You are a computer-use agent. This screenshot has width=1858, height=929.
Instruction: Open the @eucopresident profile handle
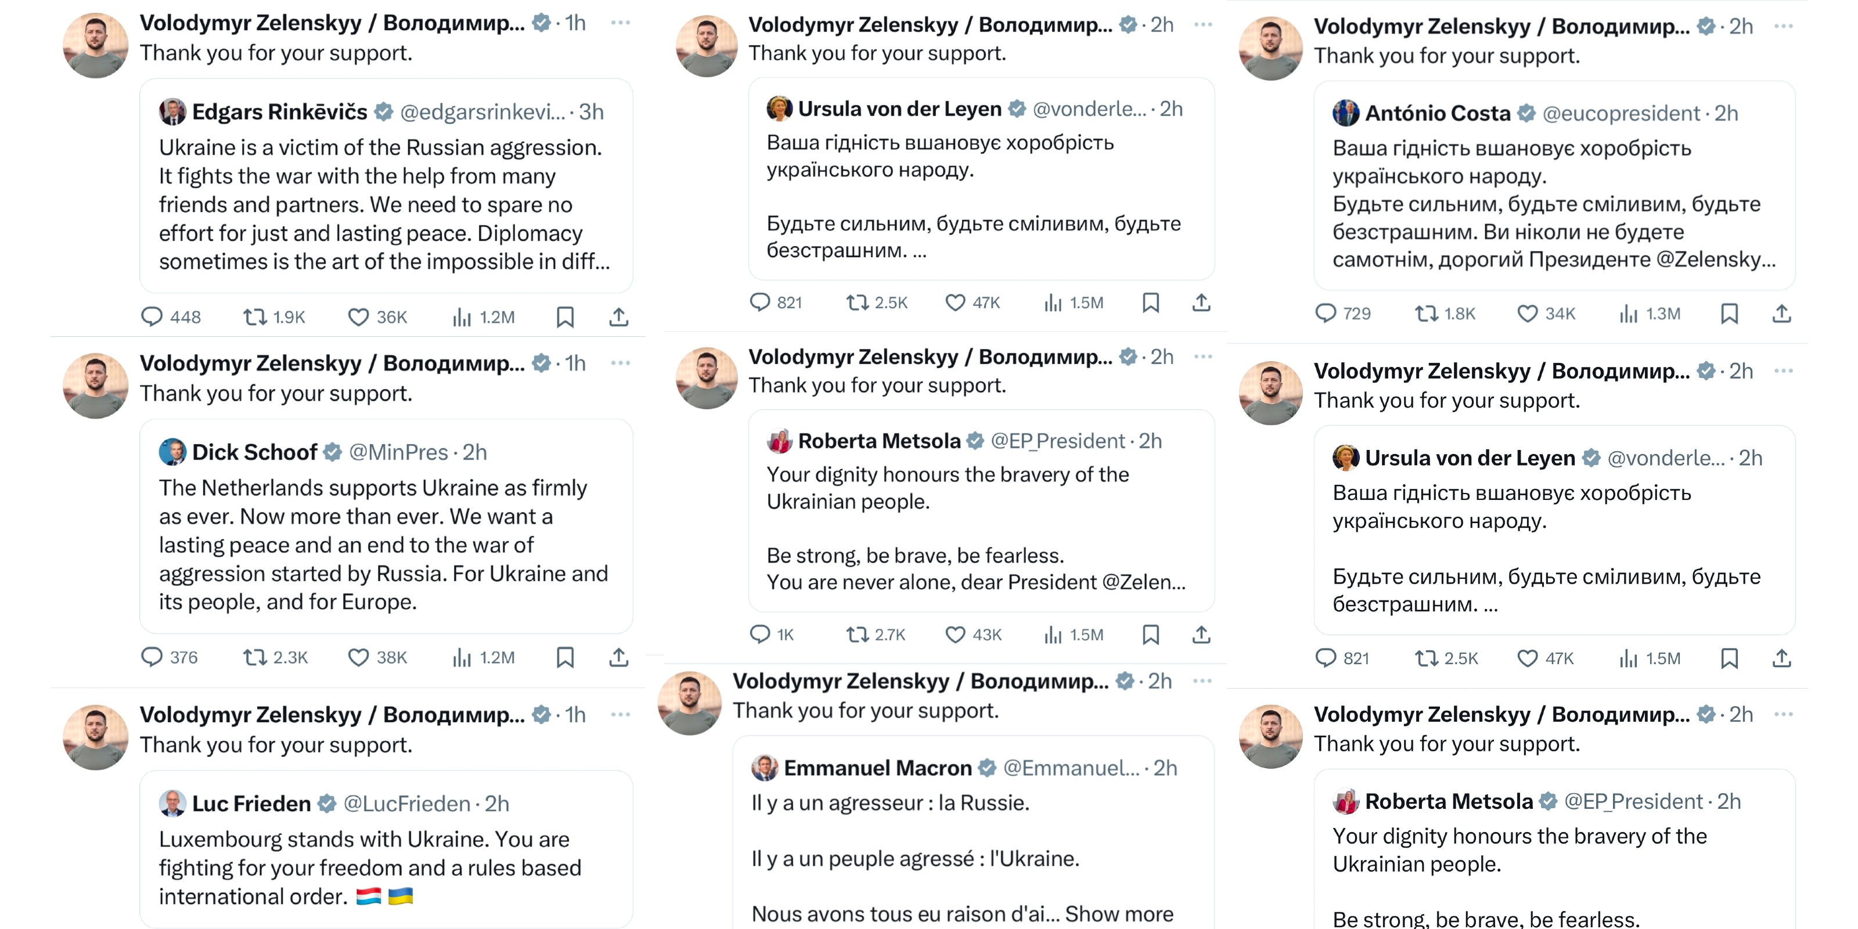(x=1621, y=113)
